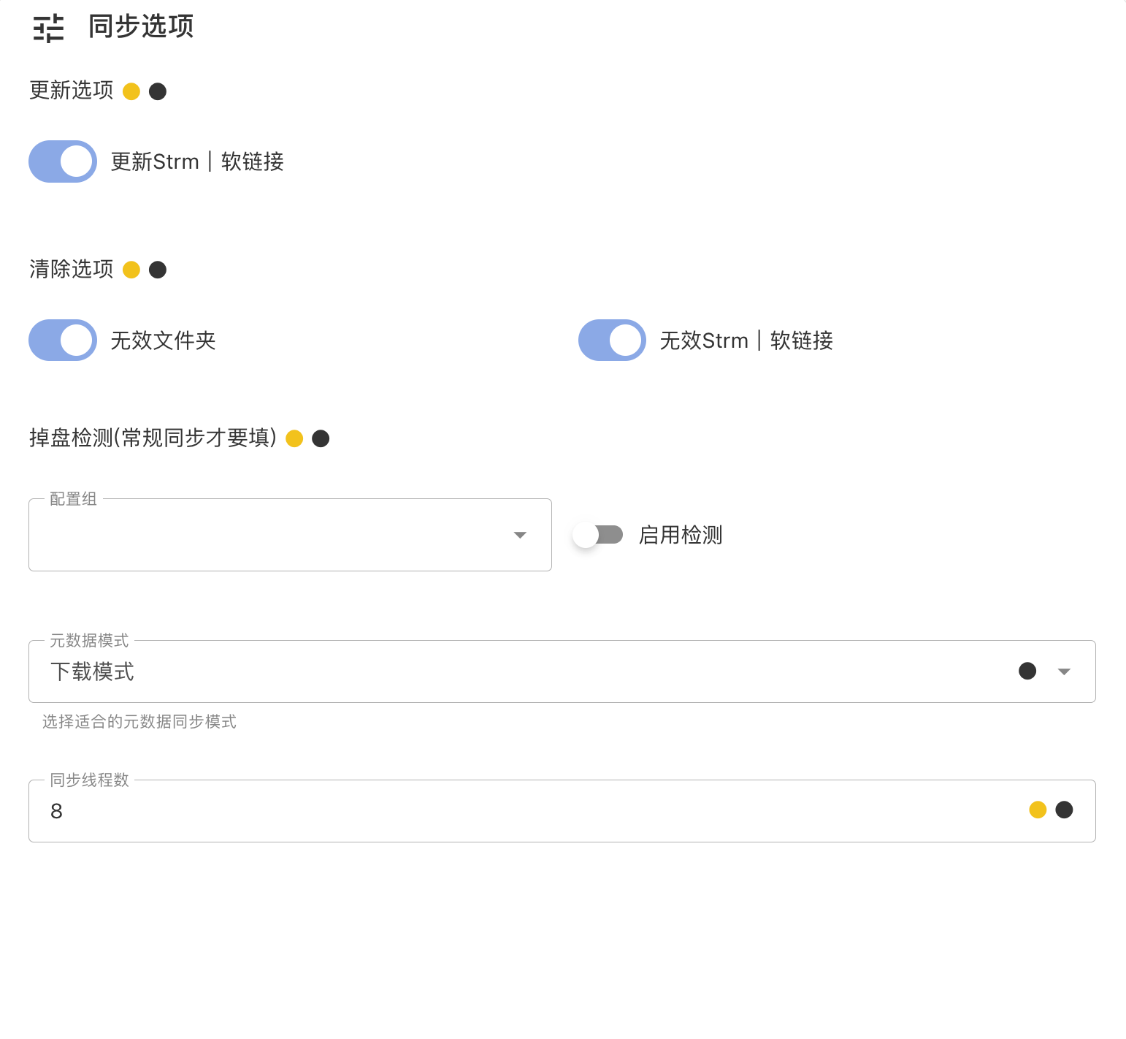Select the 下载模式 value in 元数据模式
The width and height of the screenshot is (1126, 1039).
coord(93,671)
